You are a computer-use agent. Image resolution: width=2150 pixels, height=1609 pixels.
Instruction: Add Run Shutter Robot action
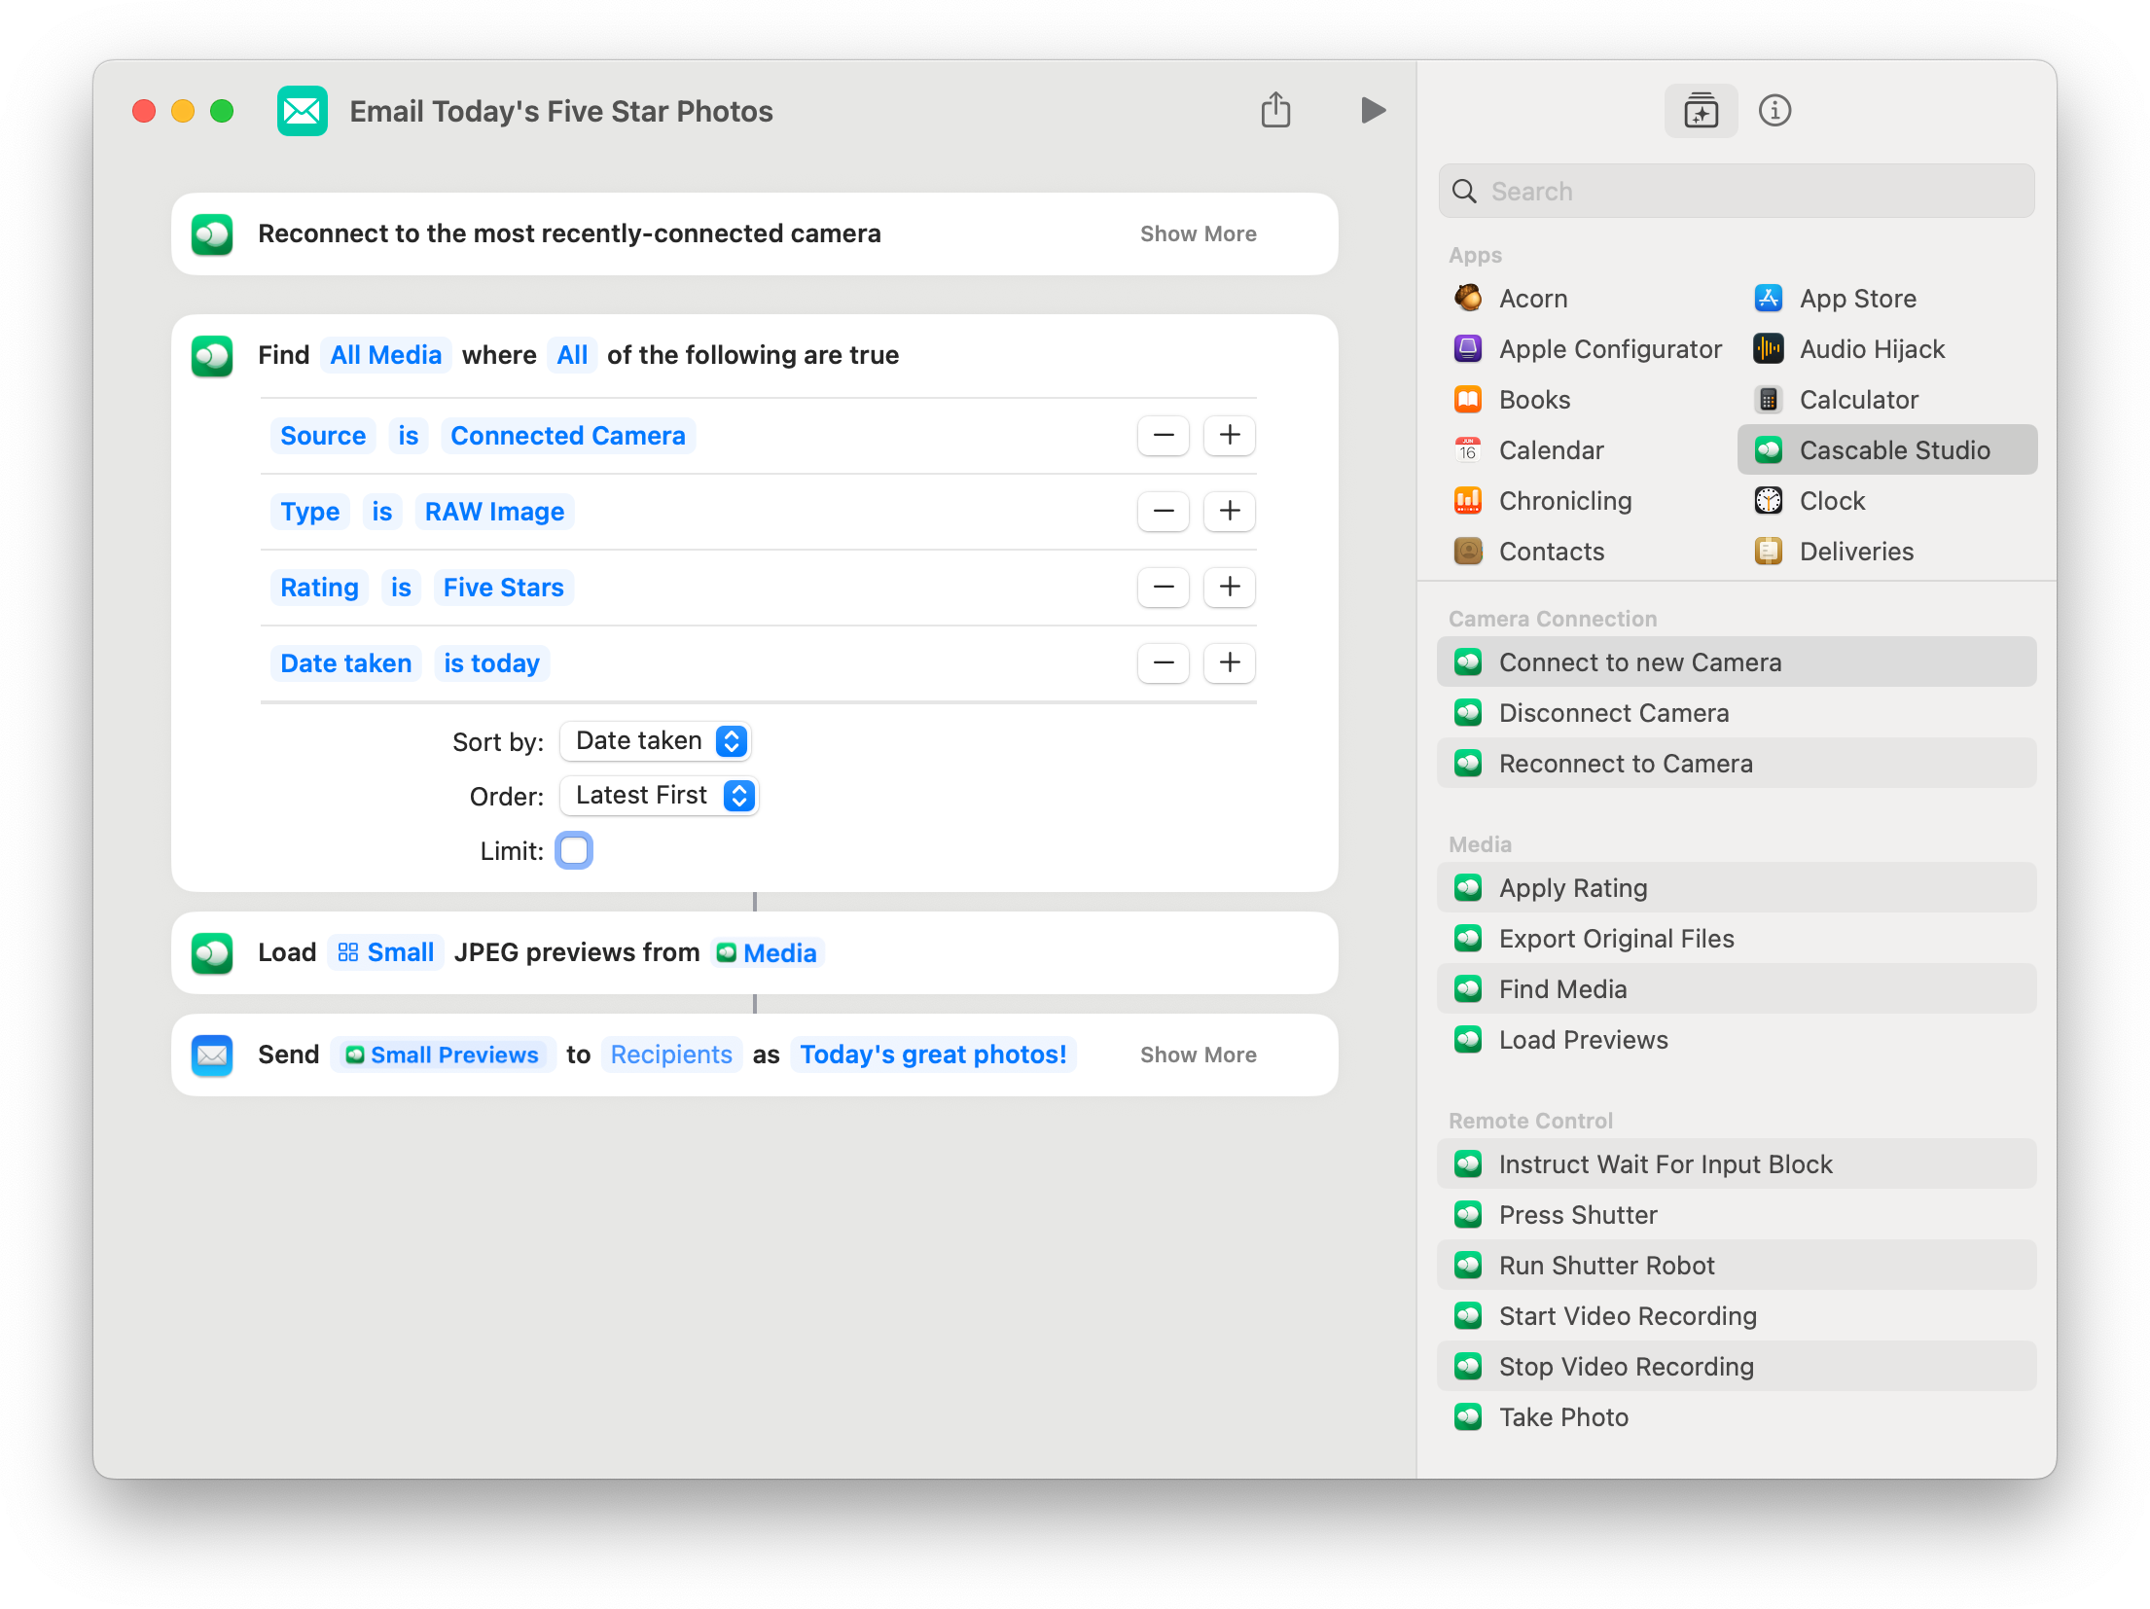(1737, 1266)
